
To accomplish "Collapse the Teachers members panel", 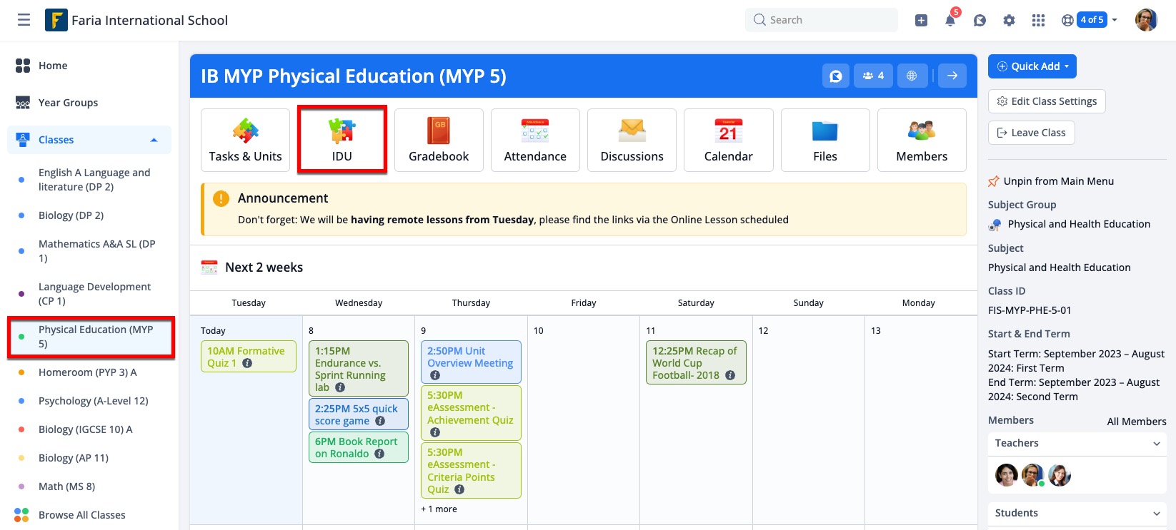I will (1156, 444).
